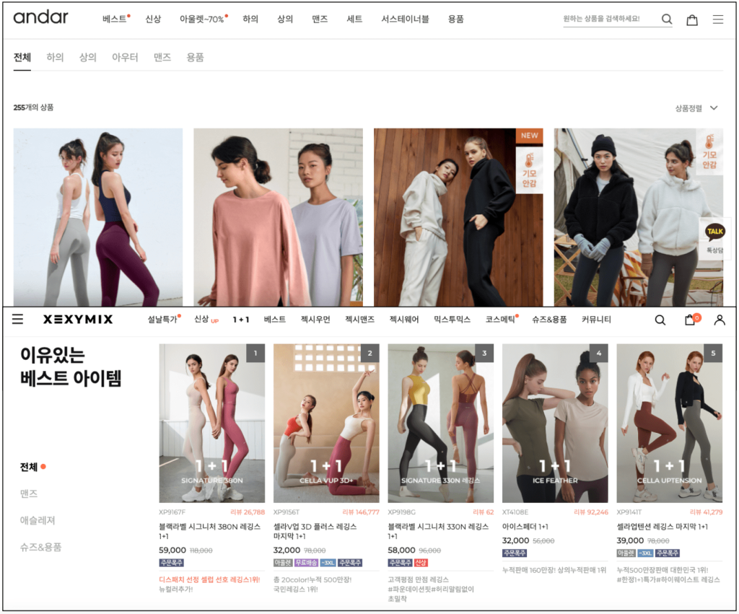
Task: Open 셀라V업 3D 플러스 레깅스 title
Action: point(315,531)
